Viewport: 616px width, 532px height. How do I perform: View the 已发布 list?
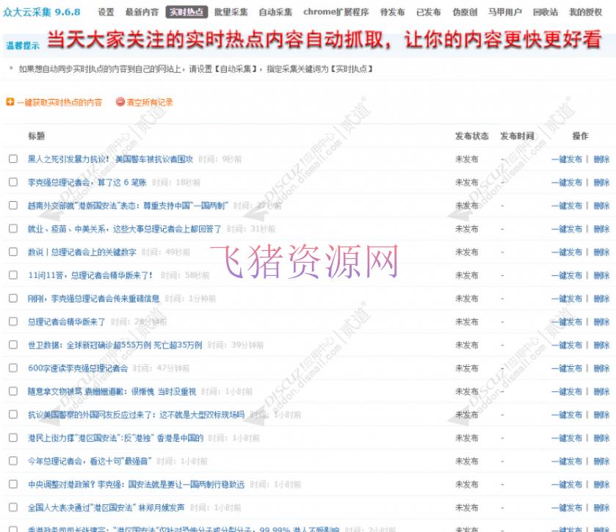point(427,11)
